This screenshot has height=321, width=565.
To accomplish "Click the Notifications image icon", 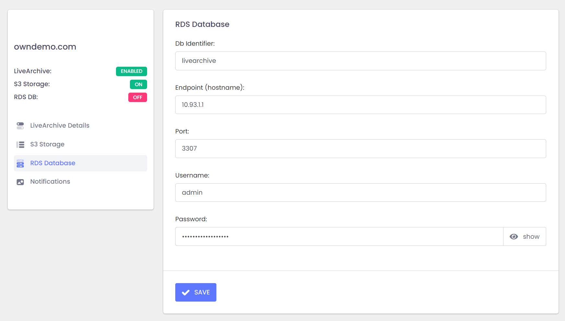I will (20, 182).
